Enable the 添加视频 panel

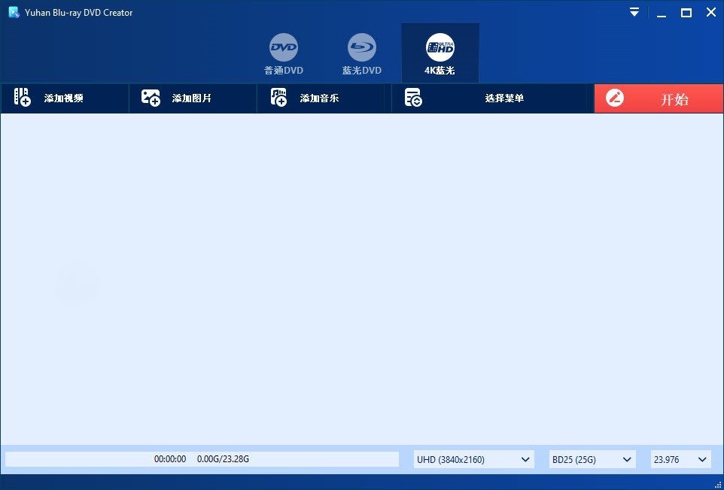(x=65, y=98)
